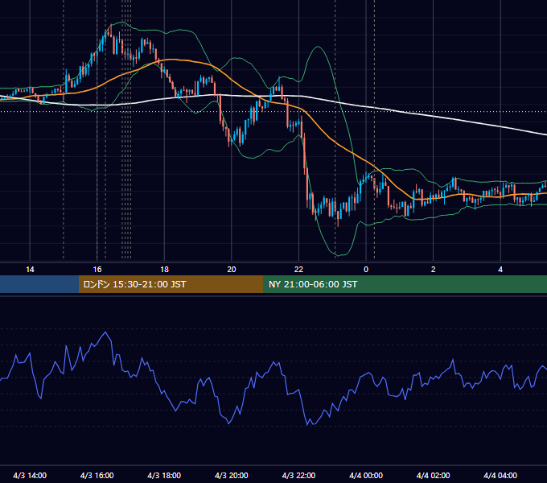Click the 4/3 14:00 time label

pos(30,475)
